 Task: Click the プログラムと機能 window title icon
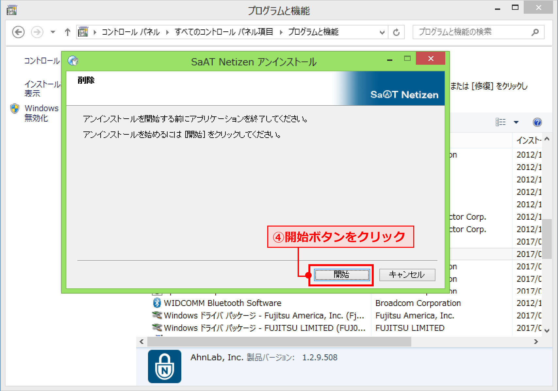pos(12,10)
